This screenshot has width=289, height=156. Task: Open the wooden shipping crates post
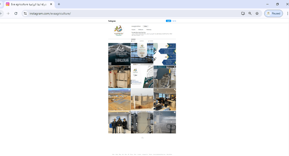(119, 77)
